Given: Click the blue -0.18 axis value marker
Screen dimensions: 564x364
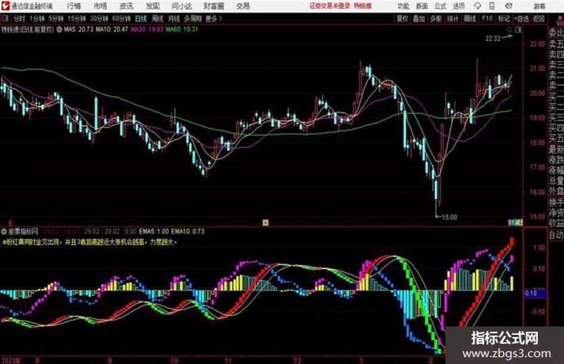Looking at the screenshot, I should click(535, 293).
